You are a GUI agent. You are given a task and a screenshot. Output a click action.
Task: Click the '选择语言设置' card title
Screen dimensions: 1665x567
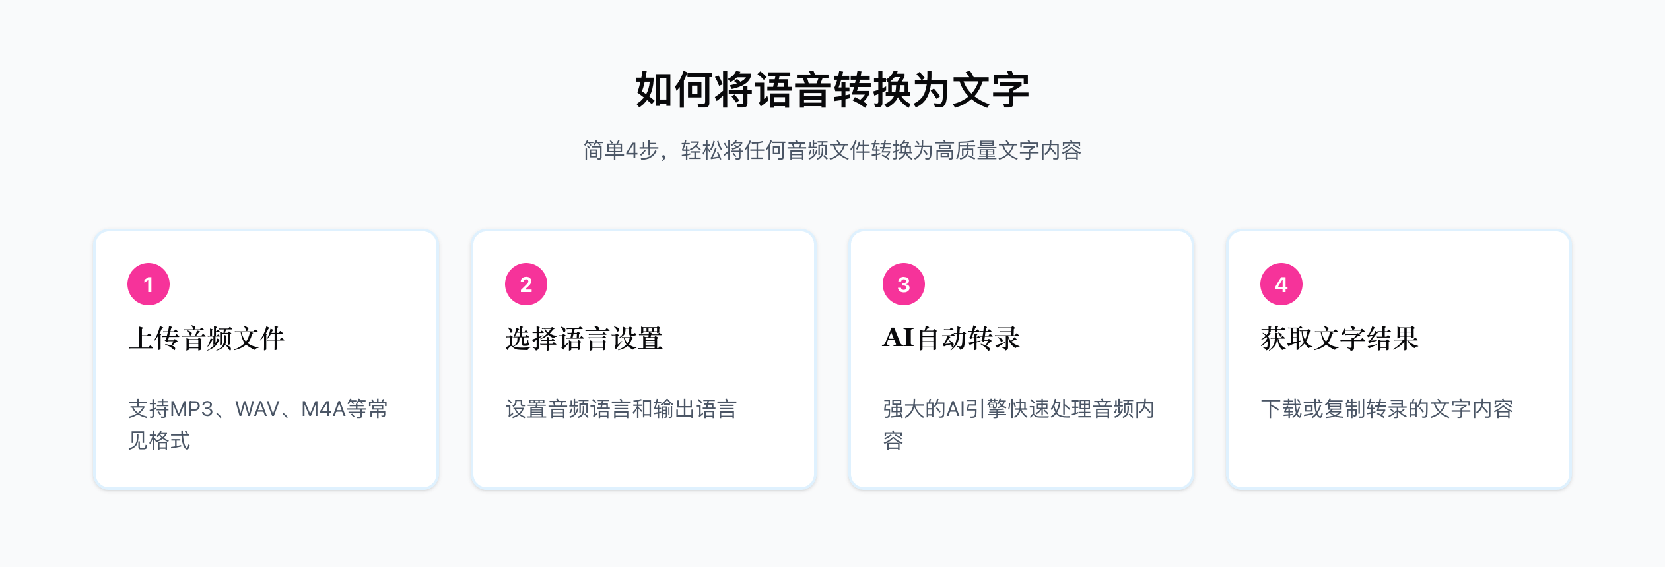[584, 339]
